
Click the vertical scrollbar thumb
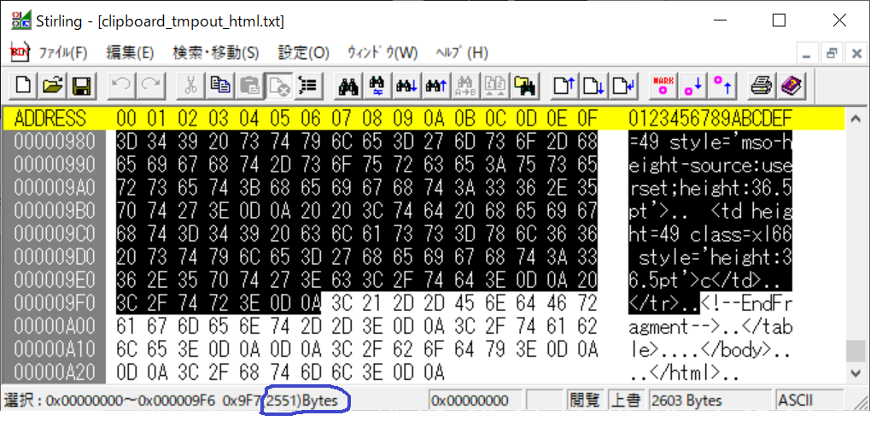click(x=856, y=350)
